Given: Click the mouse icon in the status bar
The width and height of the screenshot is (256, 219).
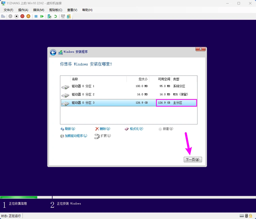Looking at the screenshot, I should [246, 215].
